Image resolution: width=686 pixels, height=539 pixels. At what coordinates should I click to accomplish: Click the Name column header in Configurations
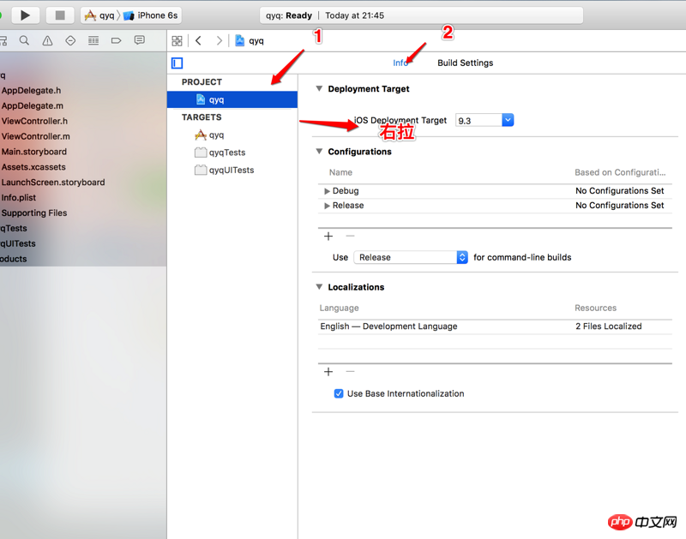click(340, 172)
